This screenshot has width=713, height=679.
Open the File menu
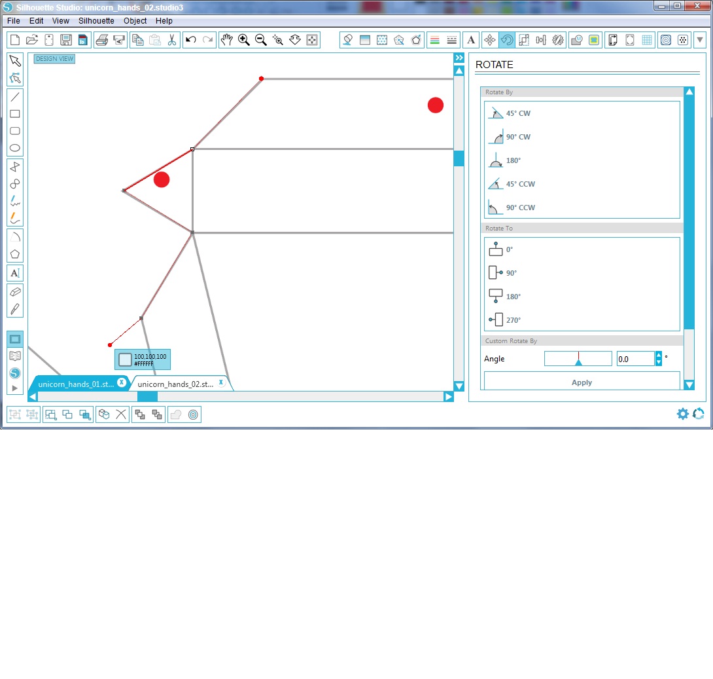(14, 21)
